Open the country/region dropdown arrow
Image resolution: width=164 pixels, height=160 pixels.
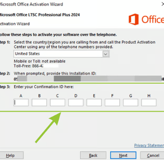tap(106, 54)
